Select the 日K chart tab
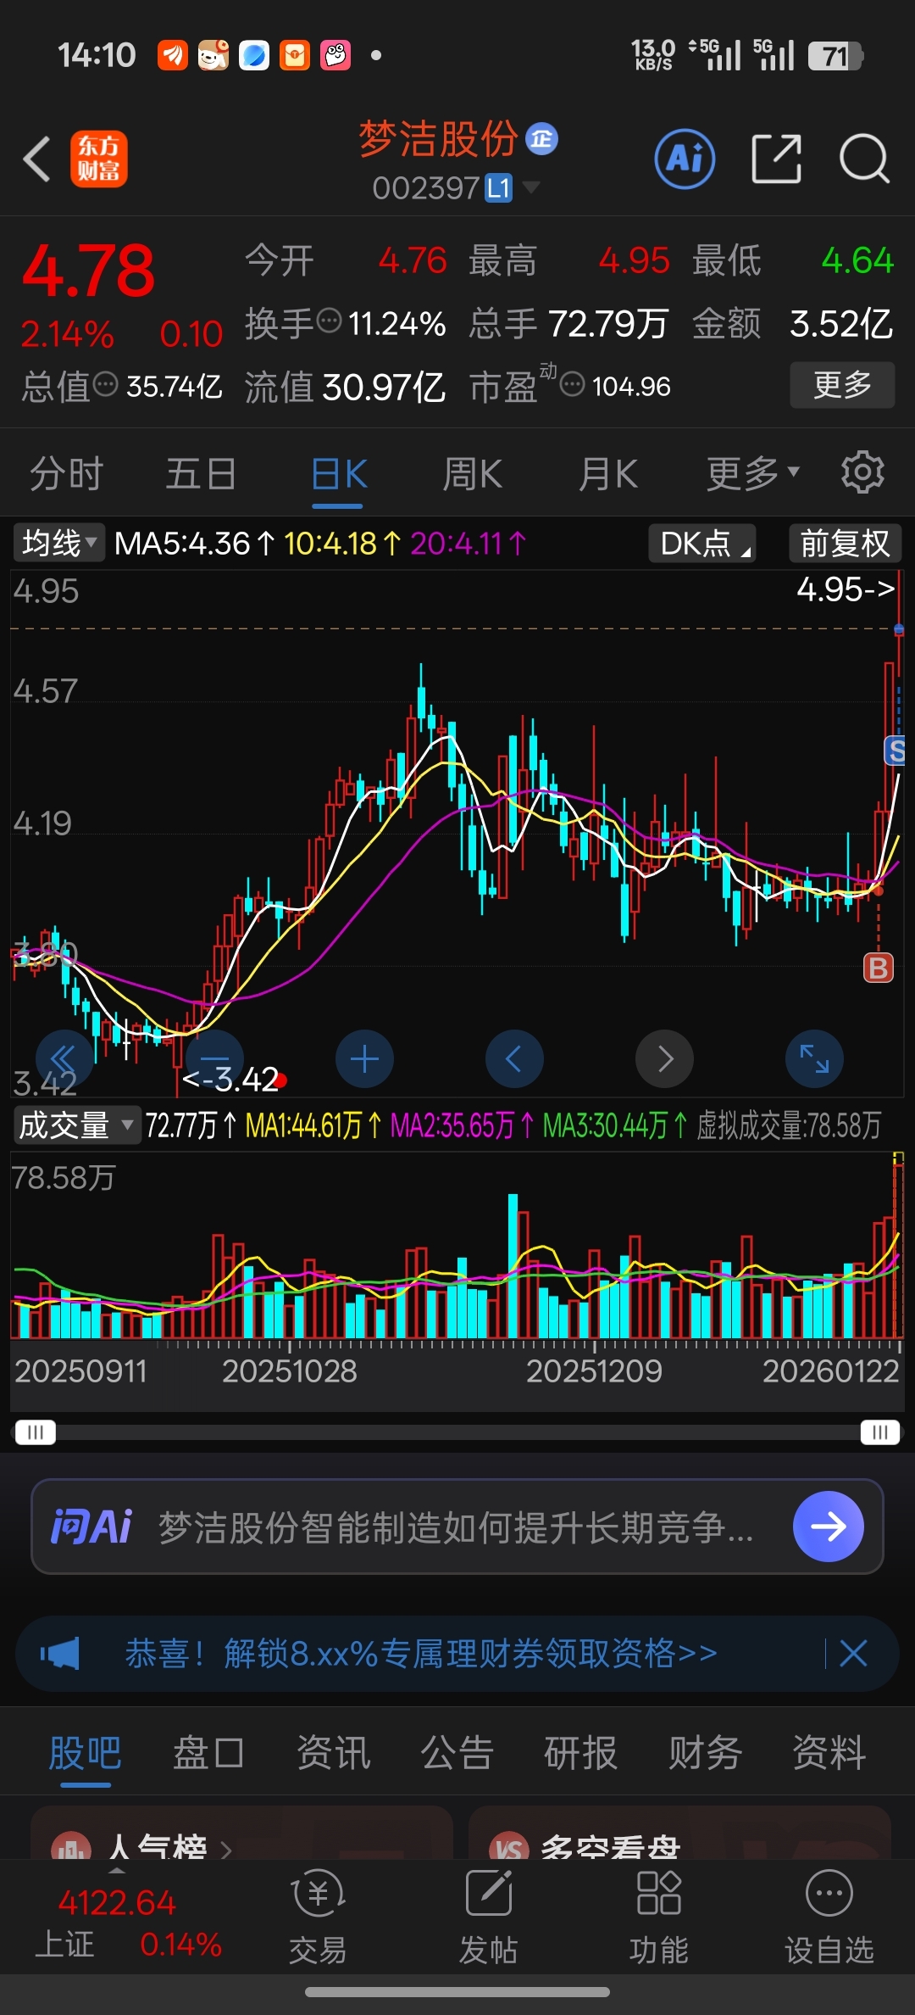 pyautogui.click(x=338, y=473)
